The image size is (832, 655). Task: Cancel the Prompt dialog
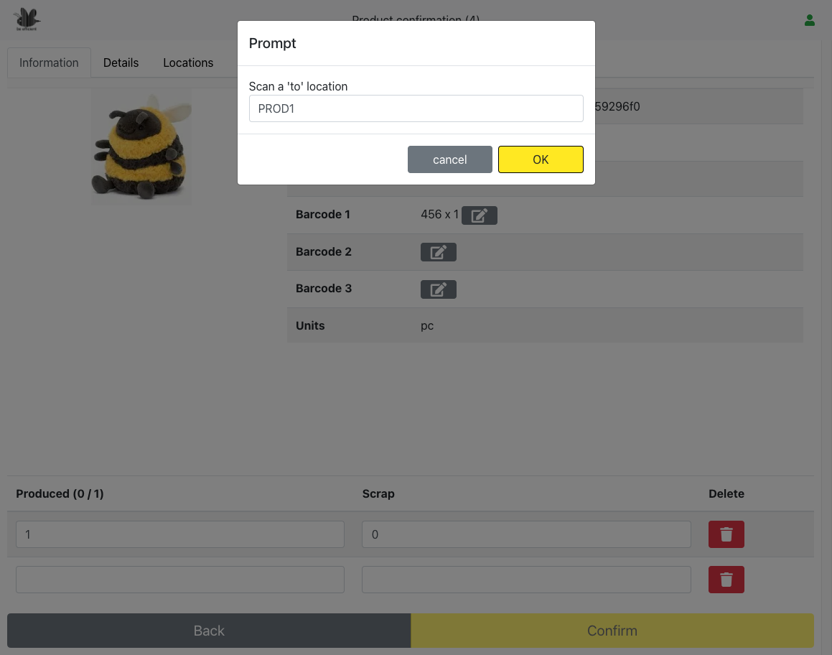pos(449,159)
